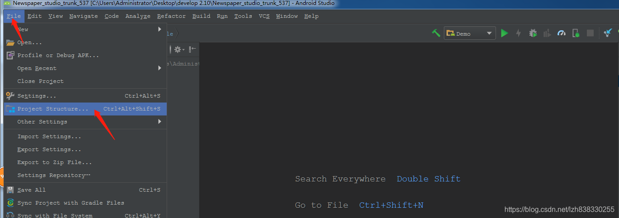Click the Ctrl+Shift+N shortcut text

point(391,205)
